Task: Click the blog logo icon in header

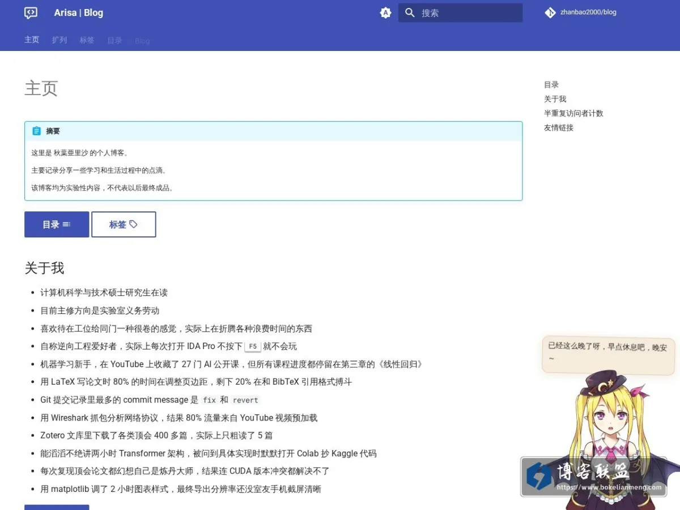Action: [x=31, y=12]
